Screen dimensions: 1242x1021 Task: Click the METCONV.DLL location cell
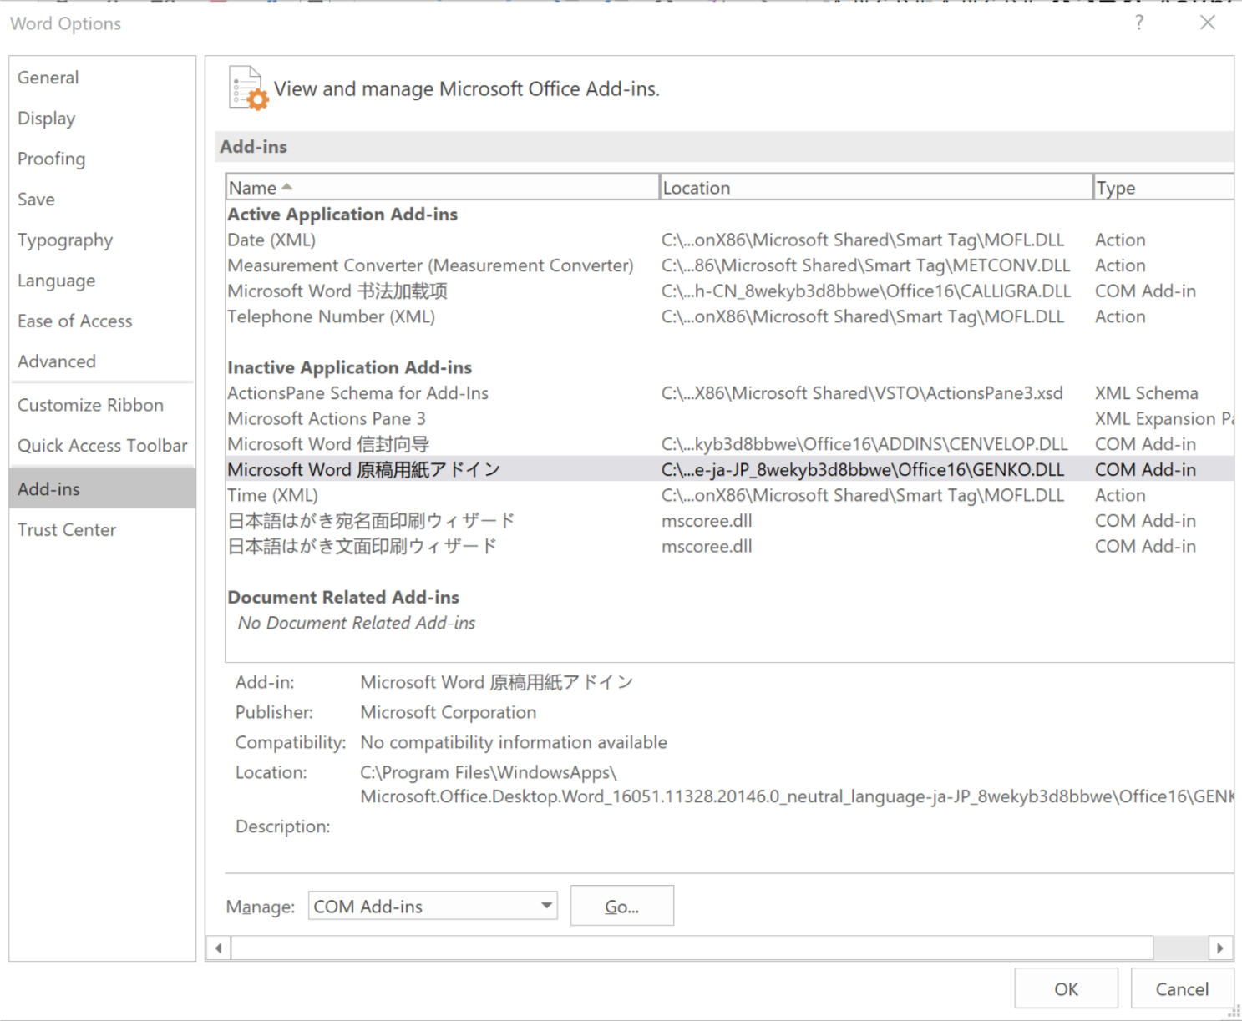(866, 265)
